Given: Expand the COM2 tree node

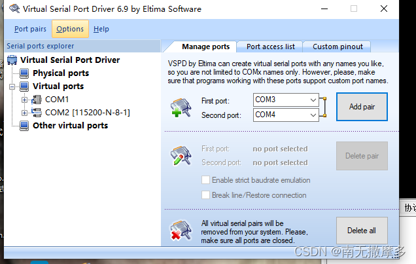Looking at the screenshot, I should (x=24, y=113).
